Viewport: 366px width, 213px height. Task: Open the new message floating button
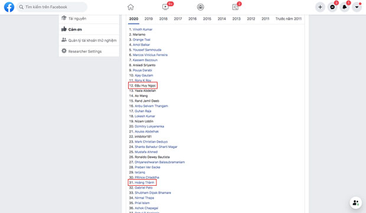(355, 203)
